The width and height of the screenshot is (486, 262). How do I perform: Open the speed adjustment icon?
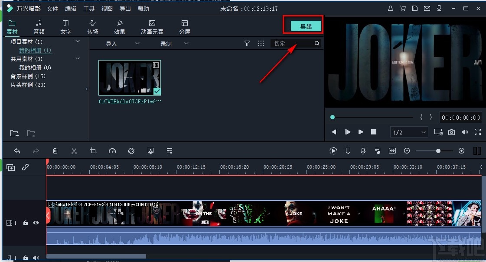[x=112, y=151]
